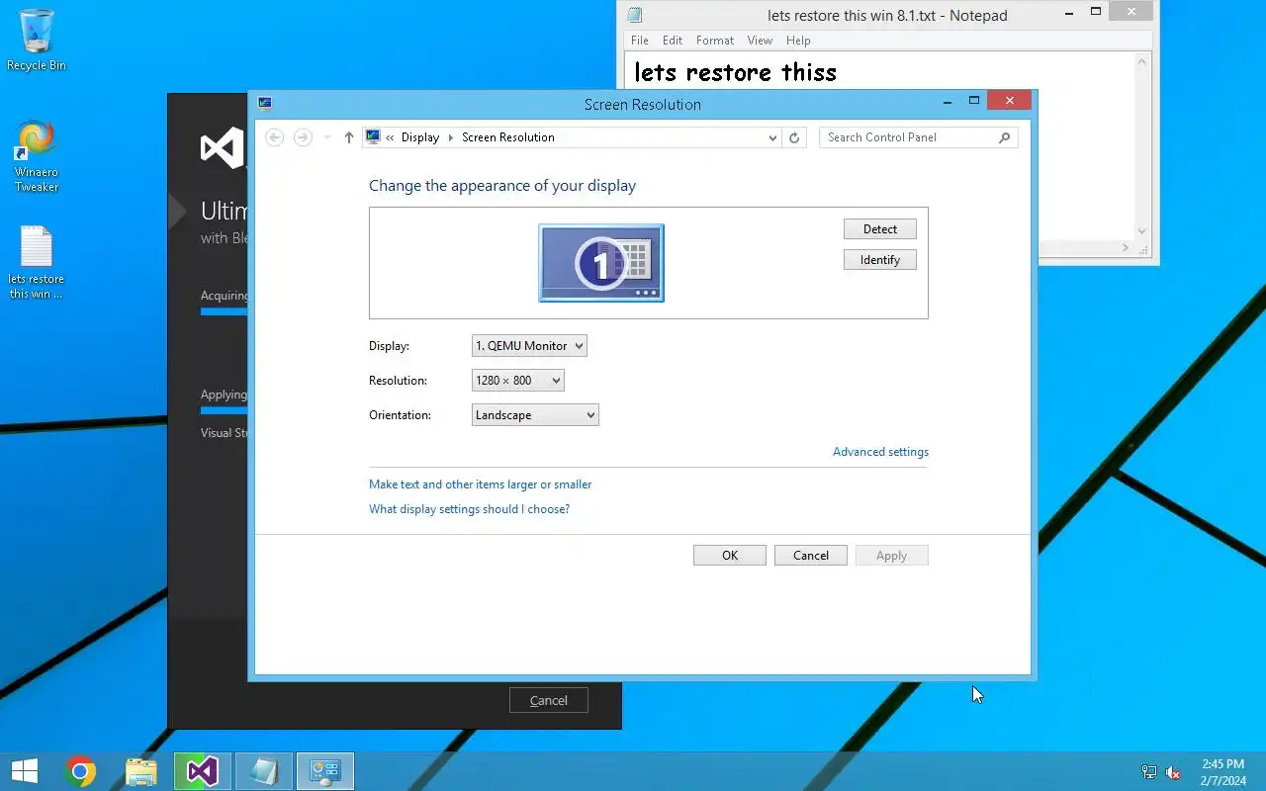Click Notepad vertical scrollbar up arrow
This screenshot has width=1266, height=791.
[x=1142, y=61]
